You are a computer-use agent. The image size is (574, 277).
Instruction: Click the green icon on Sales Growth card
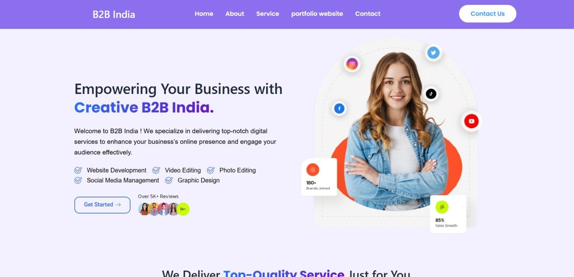pos(442,207)
